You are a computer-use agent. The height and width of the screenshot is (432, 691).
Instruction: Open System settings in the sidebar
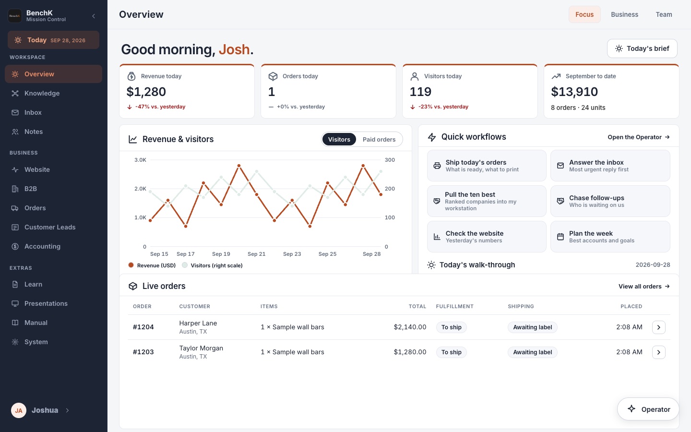tap(53, 342)
